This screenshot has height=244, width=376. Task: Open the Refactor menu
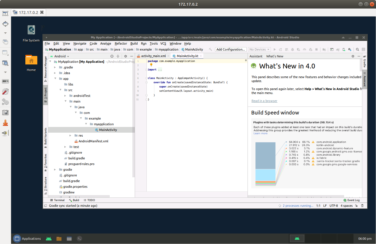[121, 43]
